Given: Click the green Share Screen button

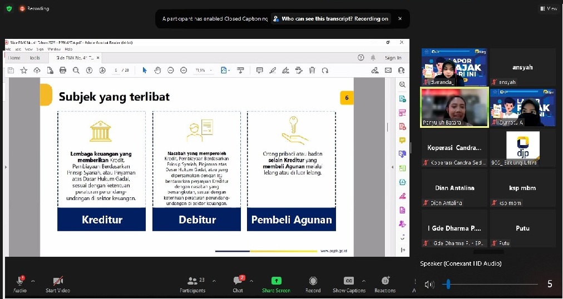Looking at the screenshot, I should coord(276,283).
